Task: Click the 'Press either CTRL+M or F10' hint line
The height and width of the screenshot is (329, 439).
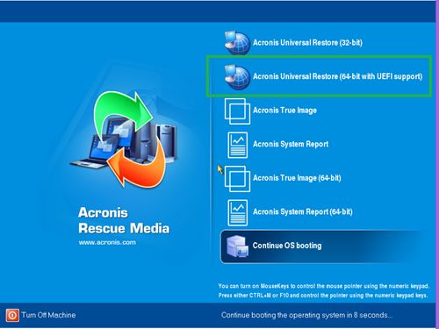Action: click(x=323, y=296)
